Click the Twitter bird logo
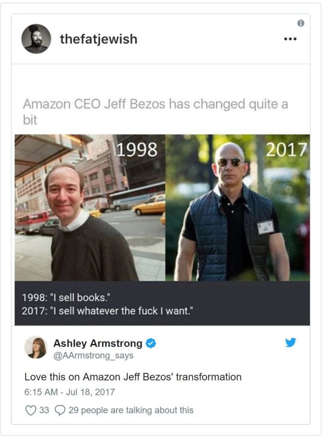 pyautogui.click(x=291, y=342)
